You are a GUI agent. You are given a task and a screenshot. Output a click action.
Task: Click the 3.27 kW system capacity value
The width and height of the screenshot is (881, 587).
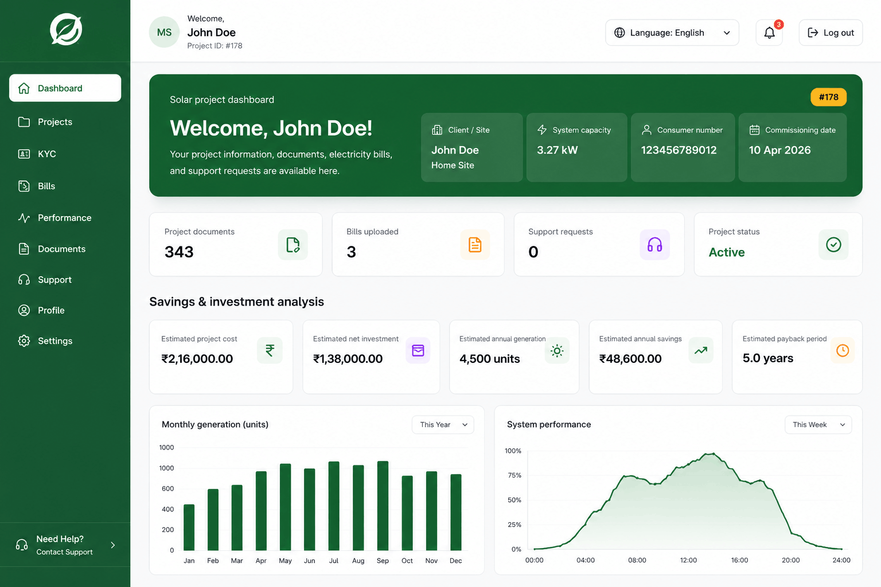point(557,150)
